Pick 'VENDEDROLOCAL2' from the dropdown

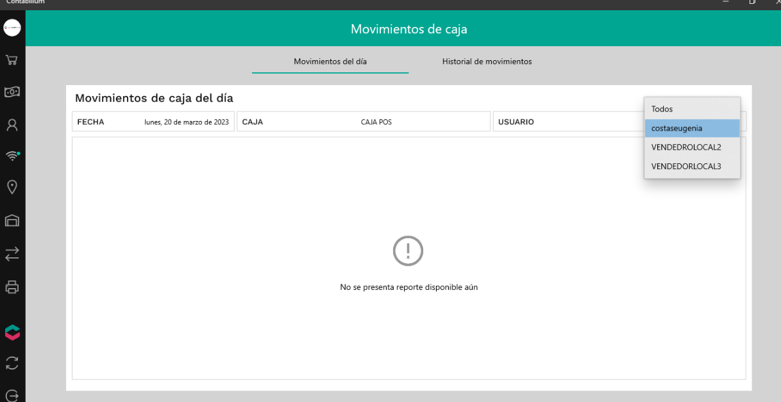692,147
